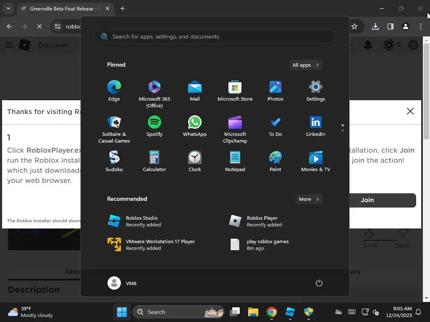Click the Windows Start button on taskbar
This screenshot has height=322, width=430.
click(122, 312)
